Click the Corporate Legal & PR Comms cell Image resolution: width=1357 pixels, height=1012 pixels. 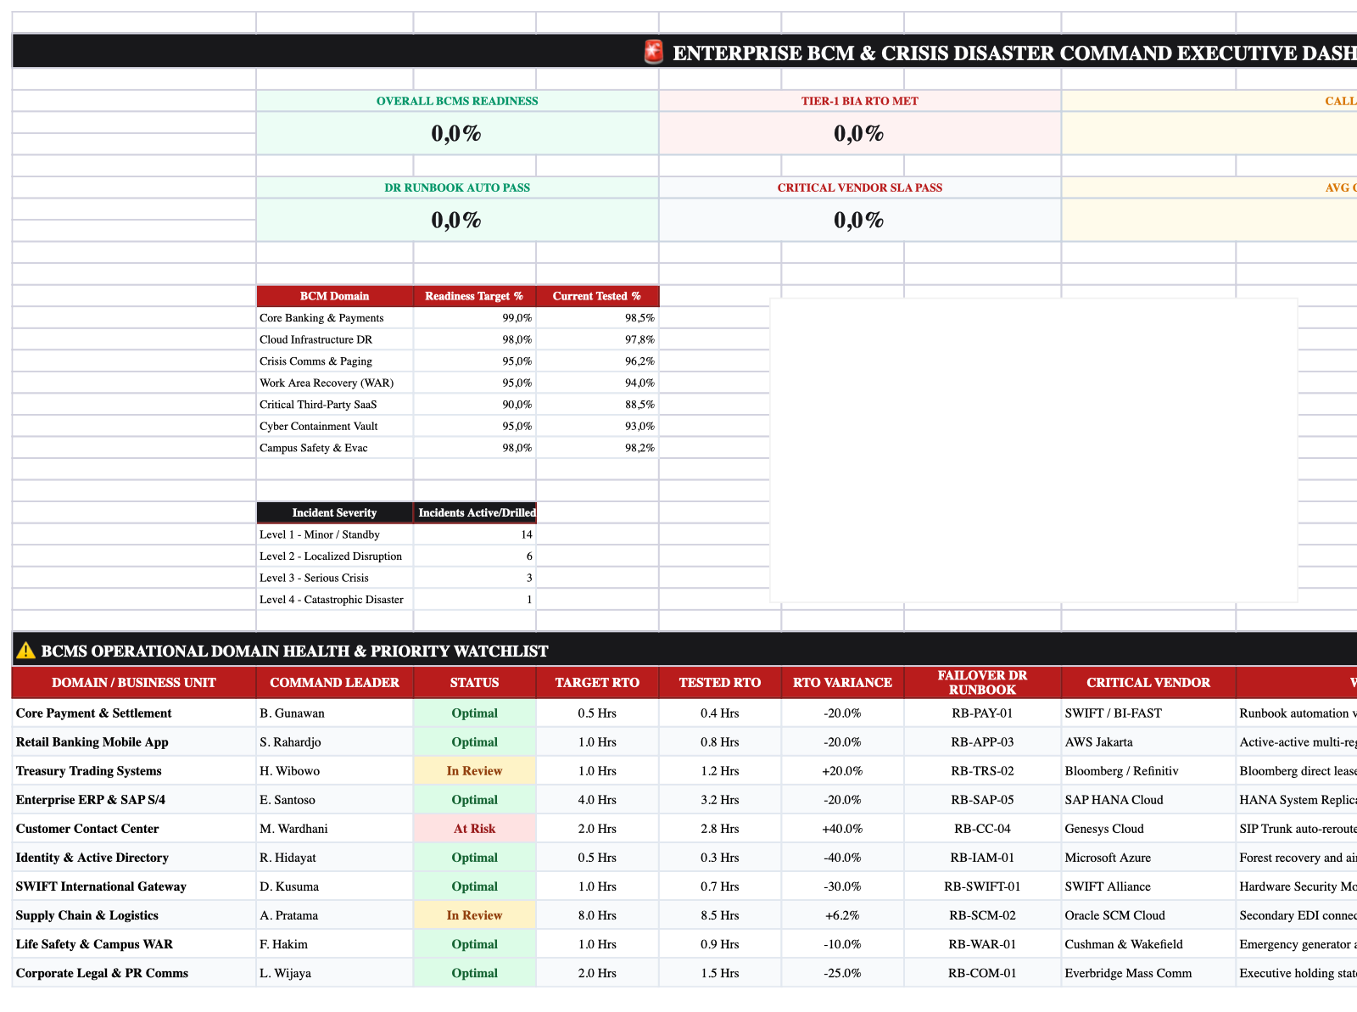[134, 973]
